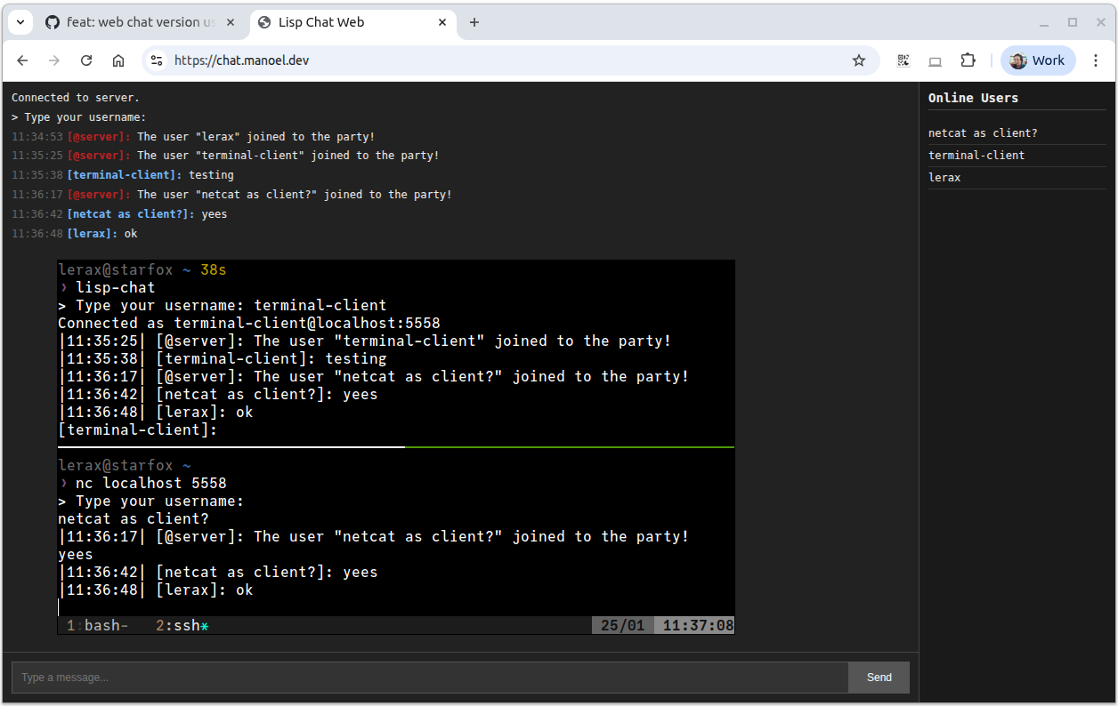This screenshot has height=706, width=1118.
Task: Click the media cast icon in toolbar
Action: pos(935,60)
